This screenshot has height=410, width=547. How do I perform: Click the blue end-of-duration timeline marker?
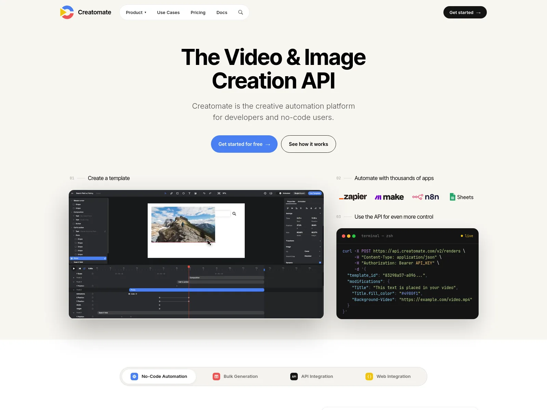(x=264, y=270)
